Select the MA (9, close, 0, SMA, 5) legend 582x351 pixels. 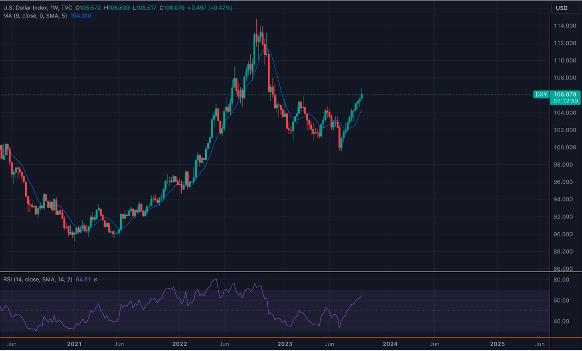point(36,16)
